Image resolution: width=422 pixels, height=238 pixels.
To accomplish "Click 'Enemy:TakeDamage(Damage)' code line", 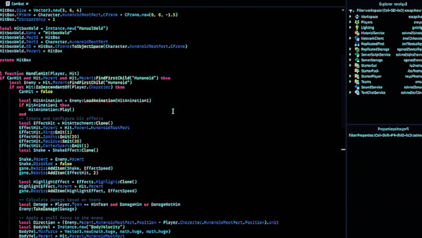I will (x=48, y=209).
